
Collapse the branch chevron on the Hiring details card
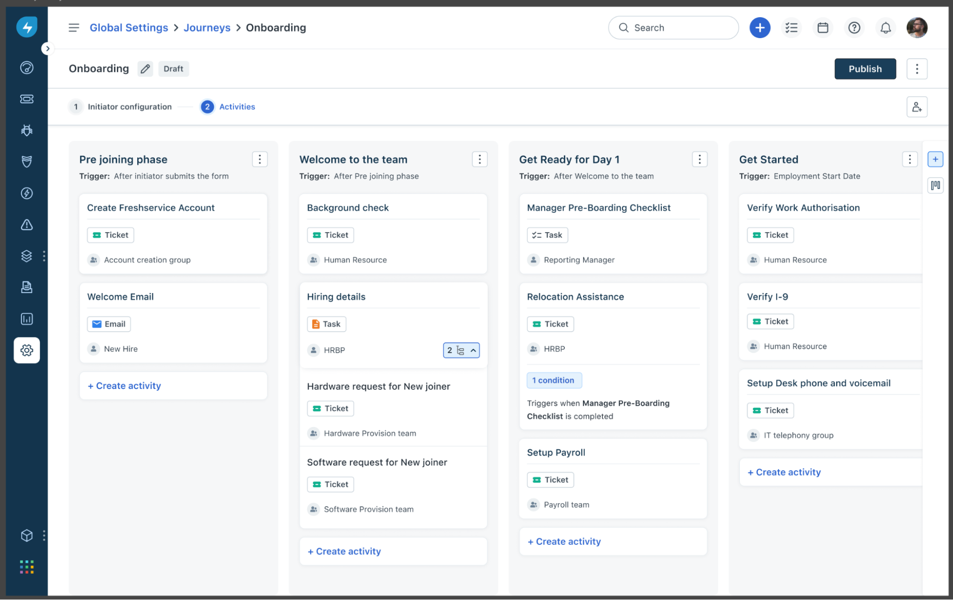click(474, 350)
